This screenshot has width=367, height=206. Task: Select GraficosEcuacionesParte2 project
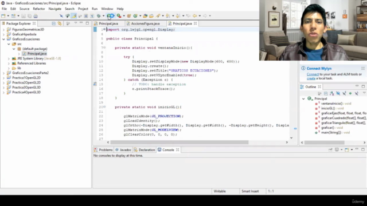(30, 73)
